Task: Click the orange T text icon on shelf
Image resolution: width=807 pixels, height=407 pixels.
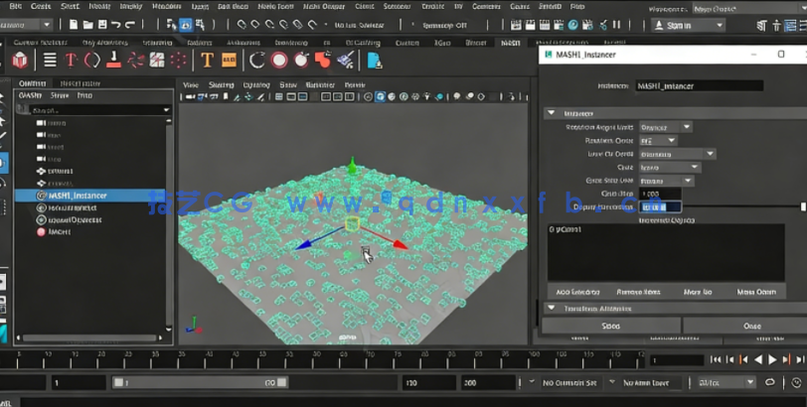Action: point(207,61)
